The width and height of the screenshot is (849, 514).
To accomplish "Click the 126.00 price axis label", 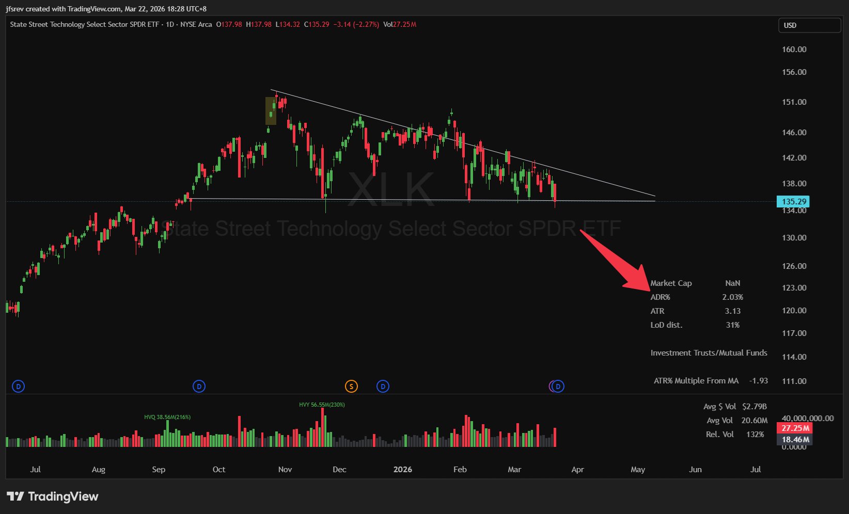I will 794,266.
